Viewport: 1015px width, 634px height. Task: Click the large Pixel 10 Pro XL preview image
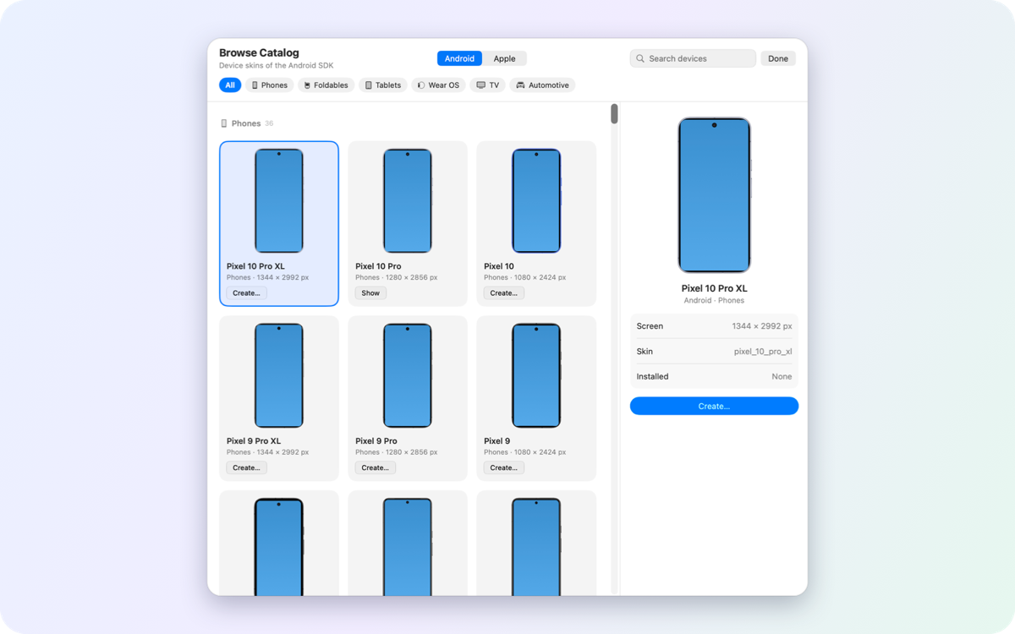tap(715, 195)
